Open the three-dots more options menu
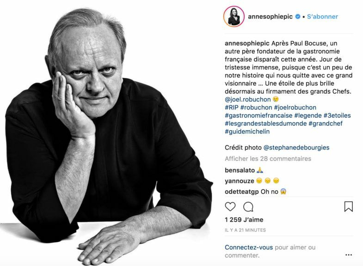 coord(349,255)
